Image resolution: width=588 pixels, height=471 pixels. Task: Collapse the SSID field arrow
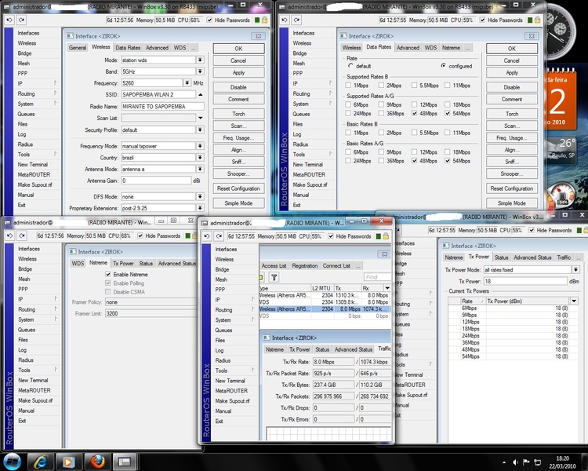coord(200,94)
